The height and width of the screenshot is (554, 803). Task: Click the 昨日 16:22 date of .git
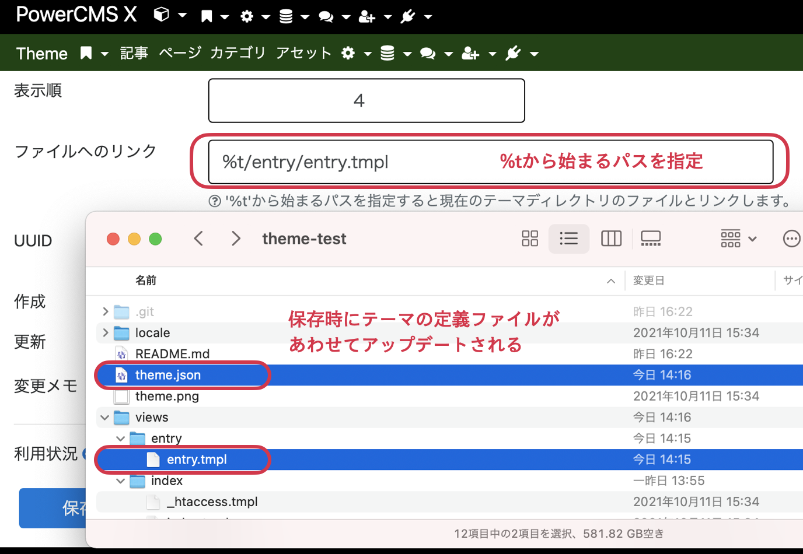(x=663, y=312)
